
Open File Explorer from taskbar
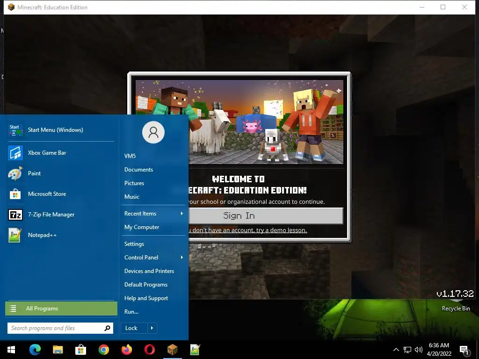[x=58, y=350]
